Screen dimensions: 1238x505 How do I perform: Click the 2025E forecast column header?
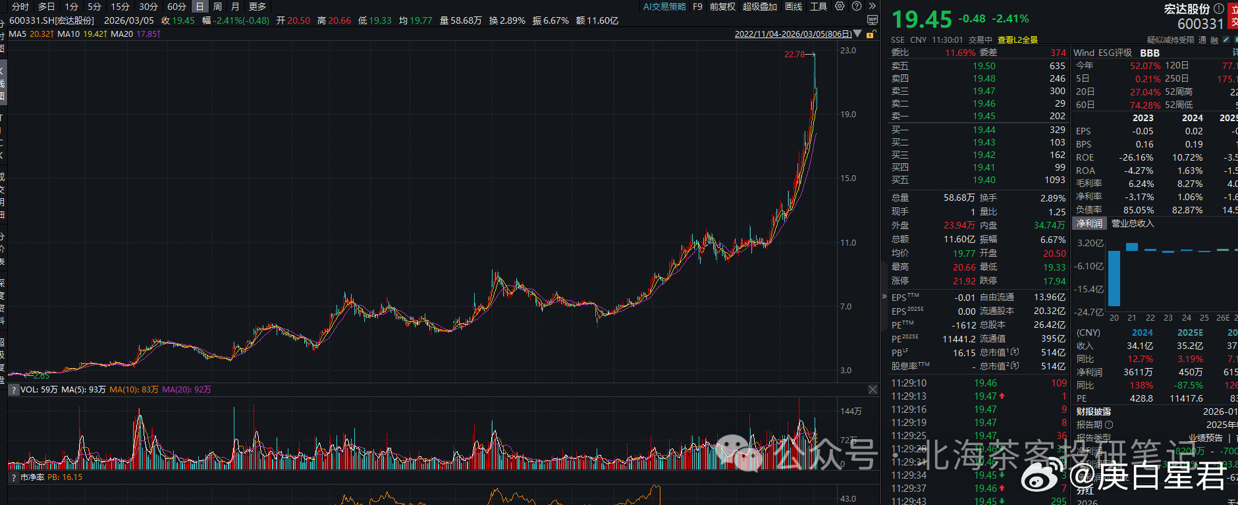tap(1191, 332)
